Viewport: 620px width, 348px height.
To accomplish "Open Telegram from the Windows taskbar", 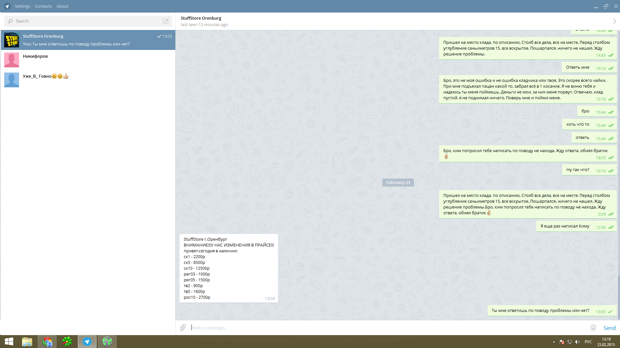I will point(87,342).
